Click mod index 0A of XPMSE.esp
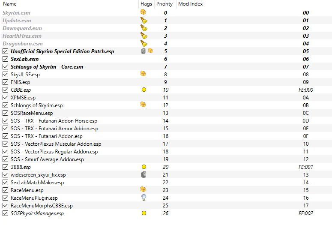 [306, 98]
